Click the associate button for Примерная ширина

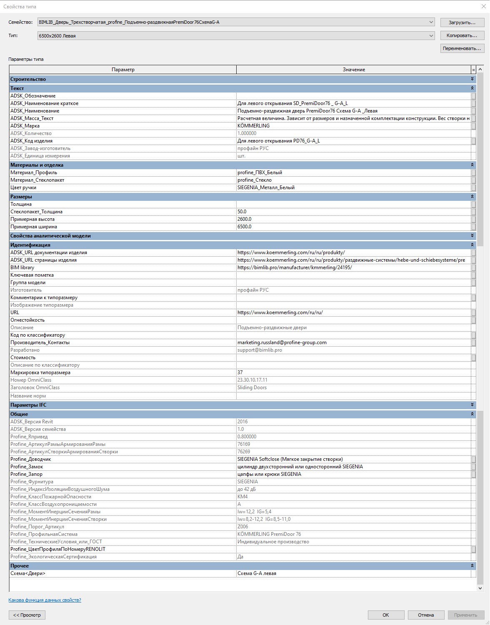click(x=473, y=227)
